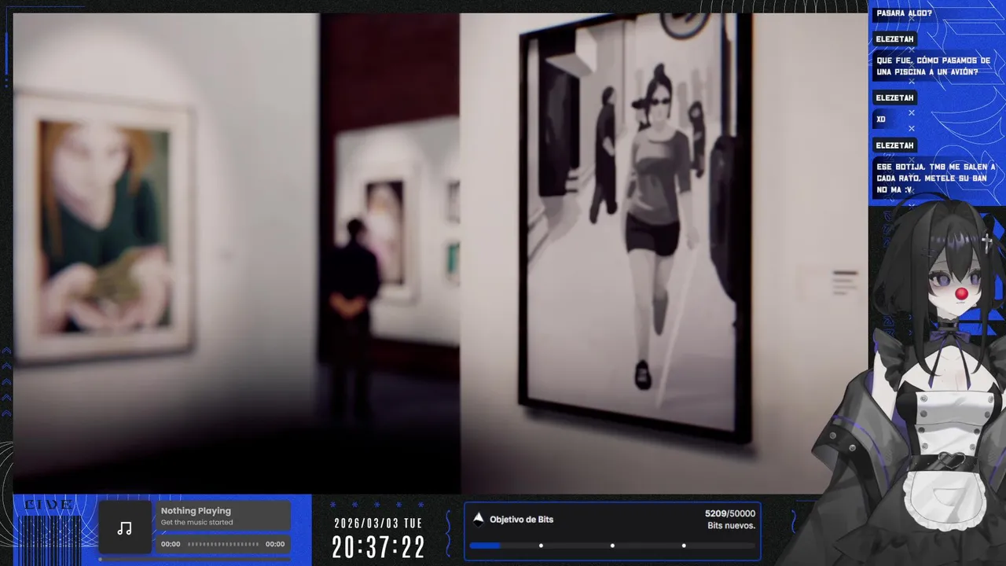Click the wall placard beside the framed painting

(x=844, y=281)
